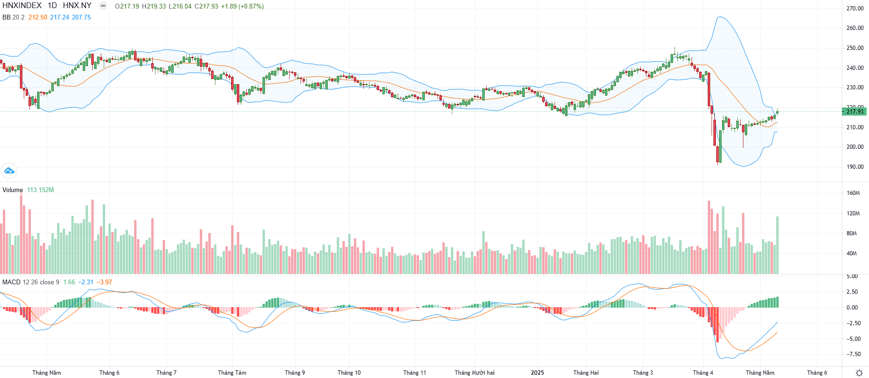Select Tháng 4 on the time axis
This screenshot has width=869, height=378.
[x=703, y=373]
